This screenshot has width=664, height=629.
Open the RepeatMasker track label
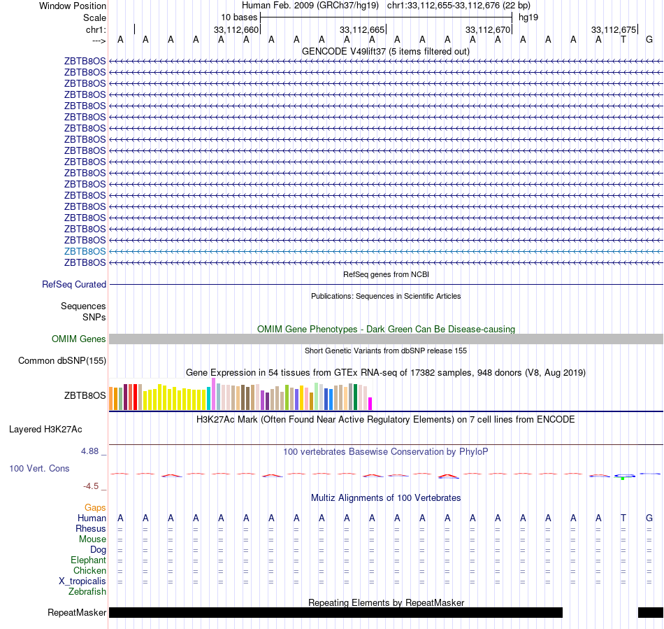pos(77,612)
